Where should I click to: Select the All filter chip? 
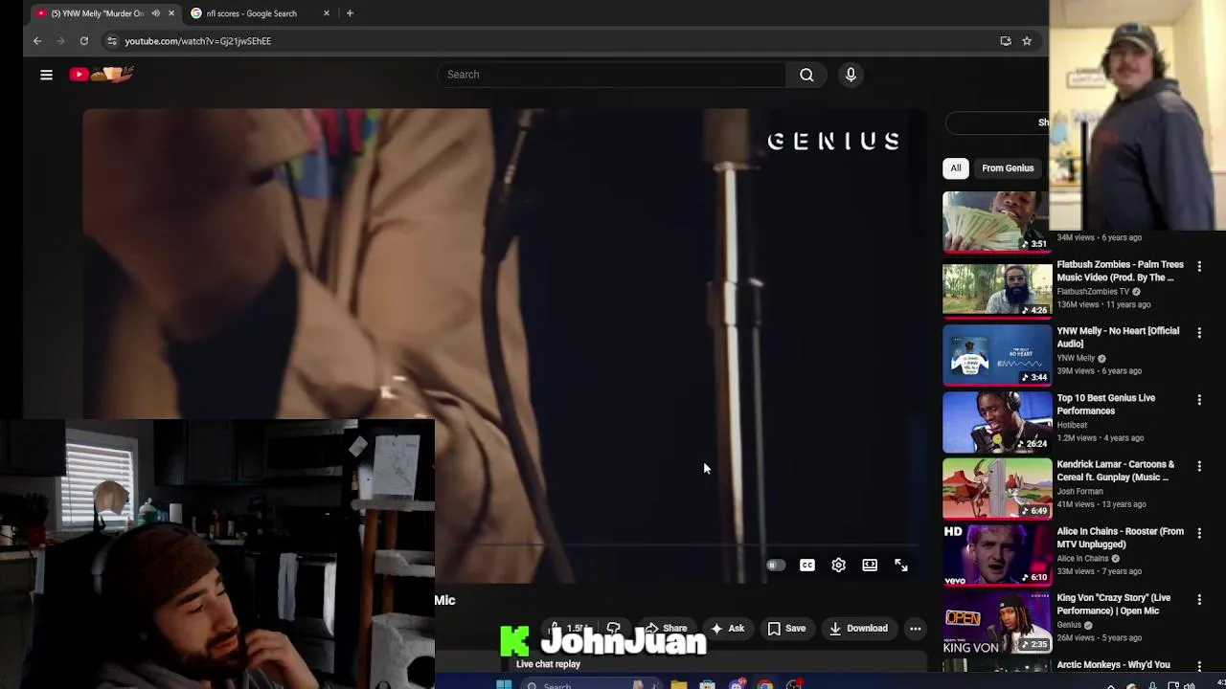pos(956,168)
